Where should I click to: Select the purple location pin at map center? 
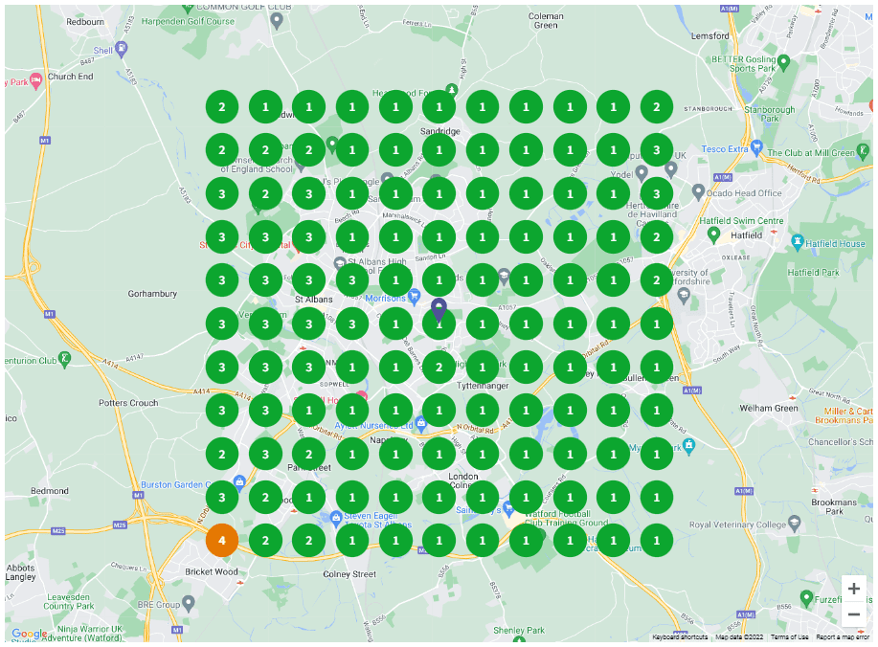coord(439,311)
